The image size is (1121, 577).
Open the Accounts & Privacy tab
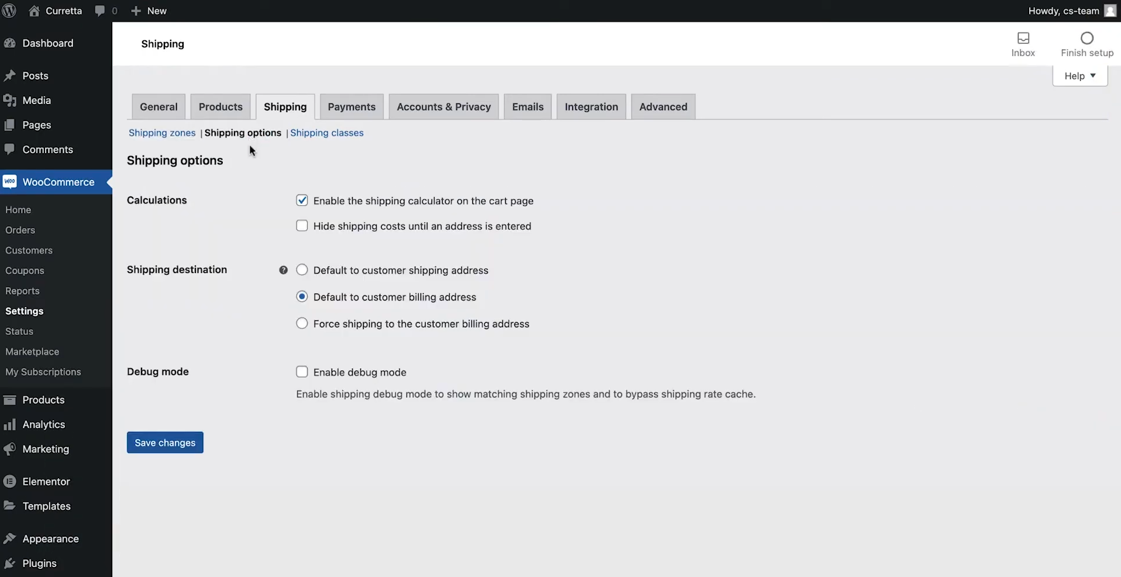[x=443, y=107]
